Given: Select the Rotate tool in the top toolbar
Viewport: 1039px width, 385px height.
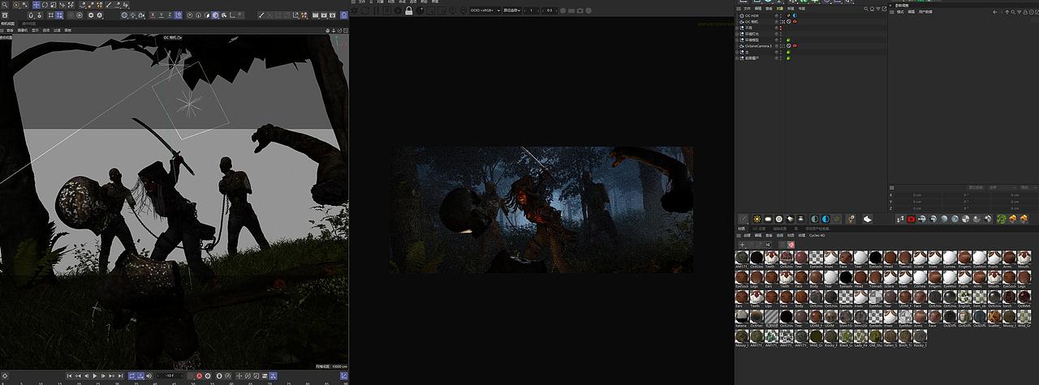Looking at the screenshot, I should pyautogui.click(x=45, y=5).
